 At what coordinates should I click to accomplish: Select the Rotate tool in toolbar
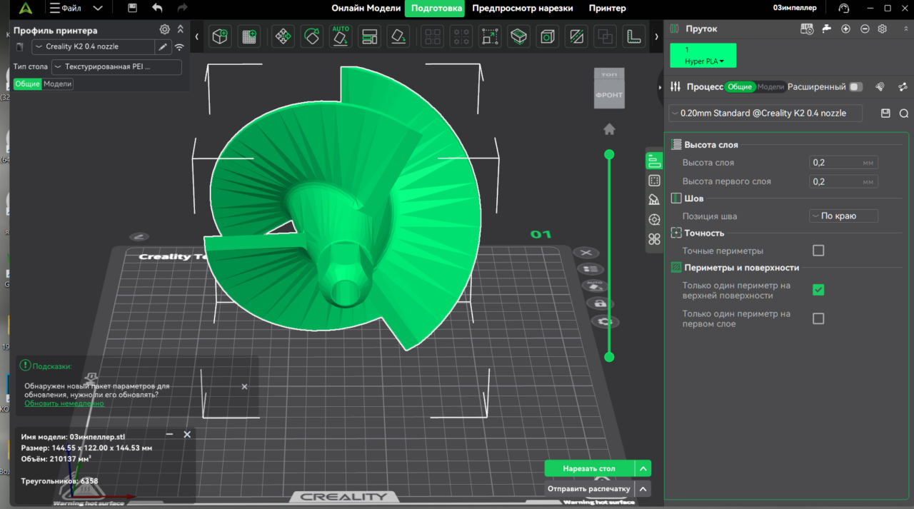tap(311, 36)
